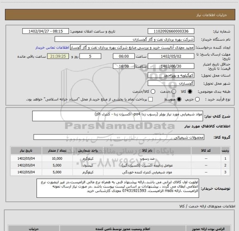Image resolution: width=239 pixels, height=231 pixels.
Task: Click the delivery province field کهگیلویه و بویراحمد
Action: coord(171,75)
